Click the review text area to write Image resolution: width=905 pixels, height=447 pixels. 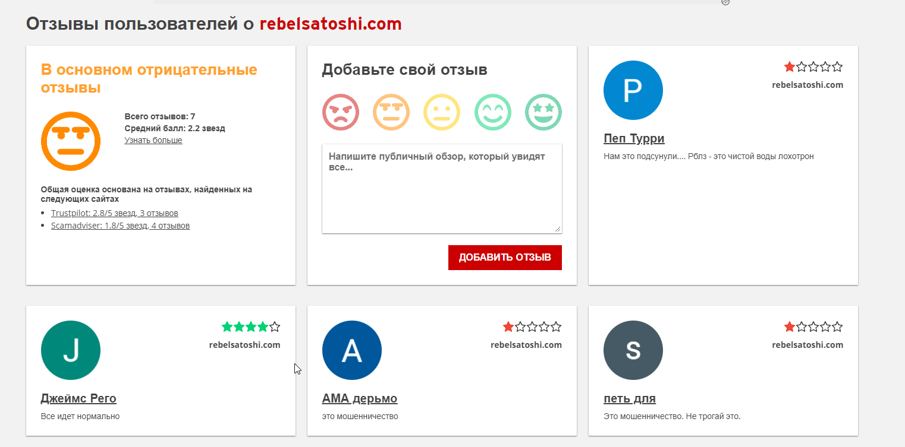point(442,188)
